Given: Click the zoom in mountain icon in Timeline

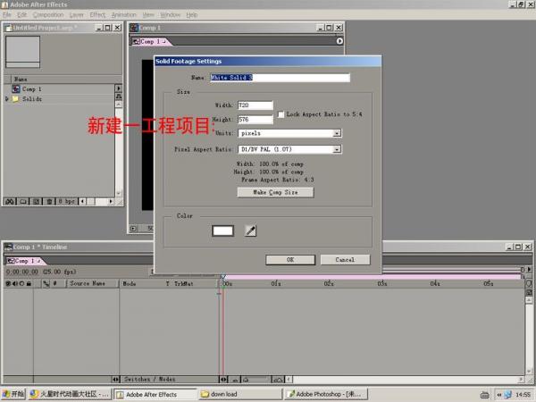Looking at the screenshot, I should point(278,380).
